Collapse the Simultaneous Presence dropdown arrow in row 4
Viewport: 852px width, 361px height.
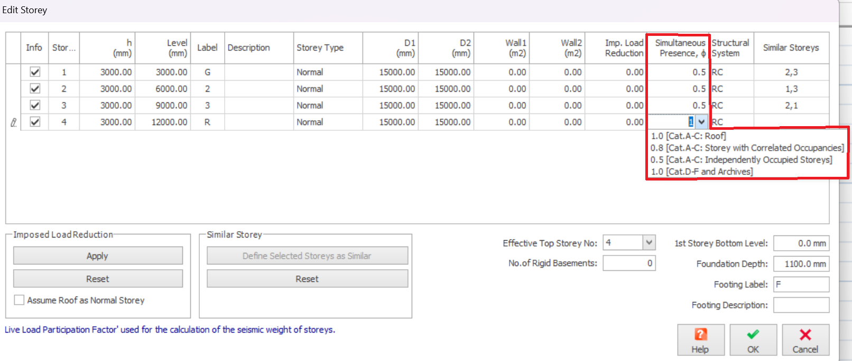point(701,122)
